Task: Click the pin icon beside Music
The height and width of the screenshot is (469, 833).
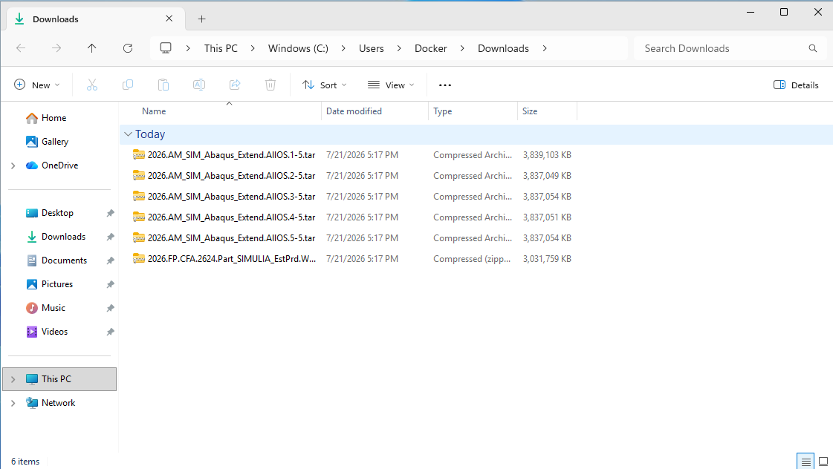Action: (110, 308)
